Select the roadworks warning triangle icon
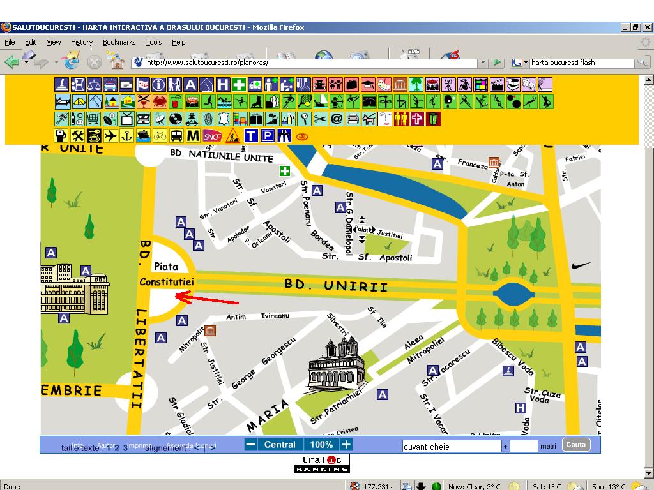The image size is (654, 490). pyautogui.click(x=232, y=136)
